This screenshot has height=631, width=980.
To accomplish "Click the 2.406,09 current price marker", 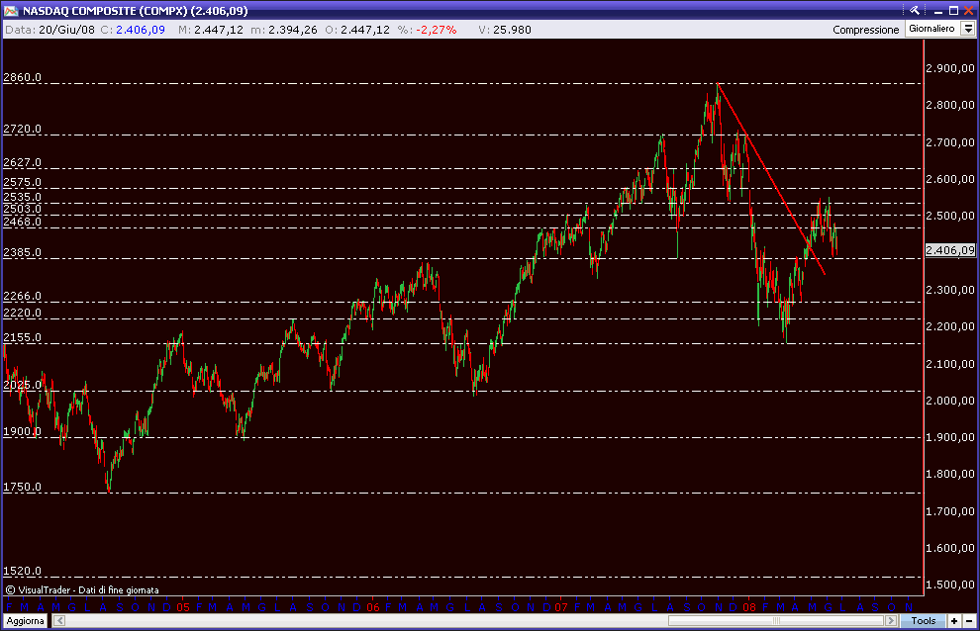I will 949,250.
